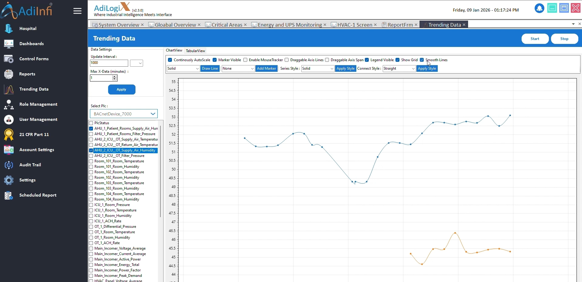The image size is (582, 282).
Task: Open Reports via its printer icon
Action: click(9, 74)
